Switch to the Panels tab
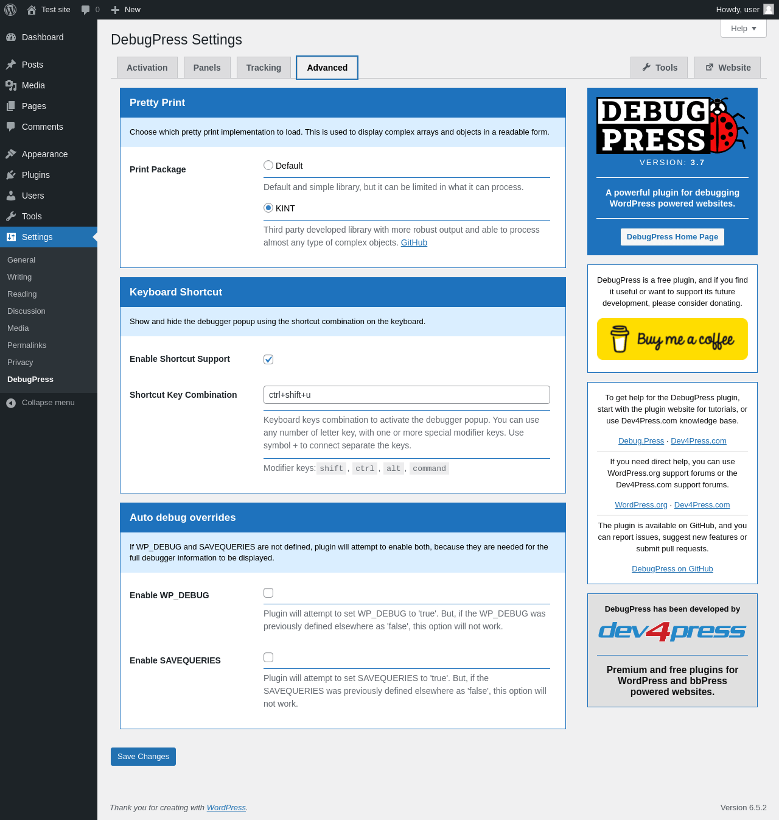Screen dimensions: 779x820 (x=207, y=68)
